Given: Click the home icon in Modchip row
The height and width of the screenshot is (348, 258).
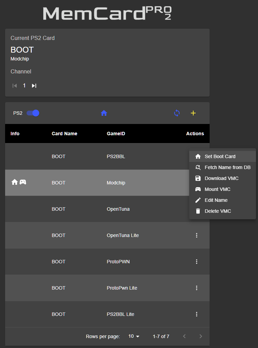Looking at the screenshot, I should (x=15, y=182).
